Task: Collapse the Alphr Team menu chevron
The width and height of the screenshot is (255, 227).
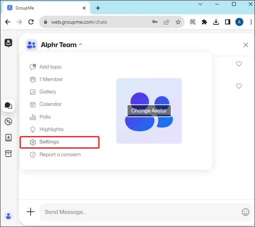Action: pyautogui.click(x=81, y=44)
